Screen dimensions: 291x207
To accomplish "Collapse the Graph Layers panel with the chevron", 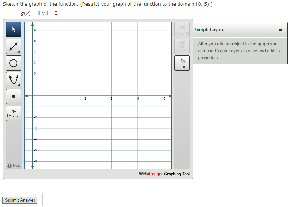I will point(281,30).
